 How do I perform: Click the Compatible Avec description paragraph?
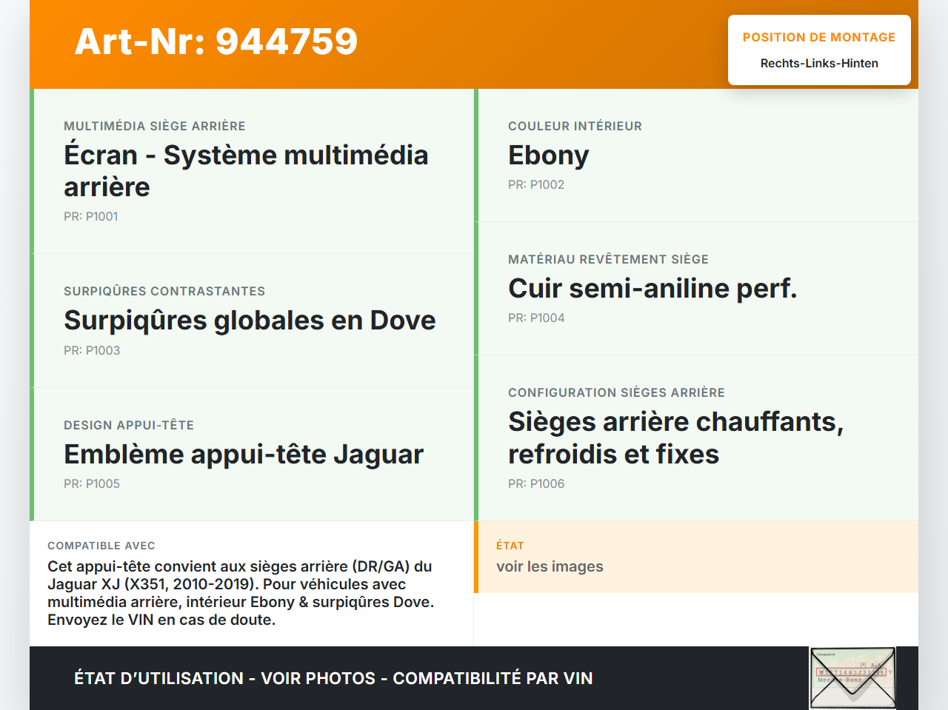pyautogui.click(x=241, y=593)
